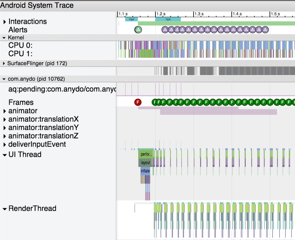This screenshot has height=240, width=295.
Task: Expand the Interactions row
Action: click(5, 22)
